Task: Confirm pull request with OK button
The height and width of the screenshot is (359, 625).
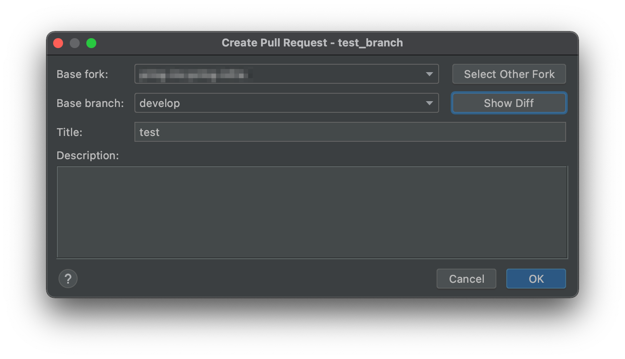Action: [536, 279]
